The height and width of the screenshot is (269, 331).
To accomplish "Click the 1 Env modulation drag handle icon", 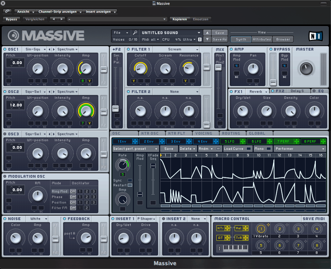I will point(135,141).
